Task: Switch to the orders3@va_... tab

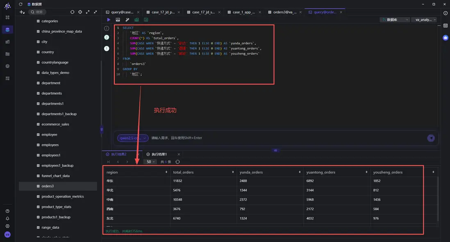Action: click(284, 12)
